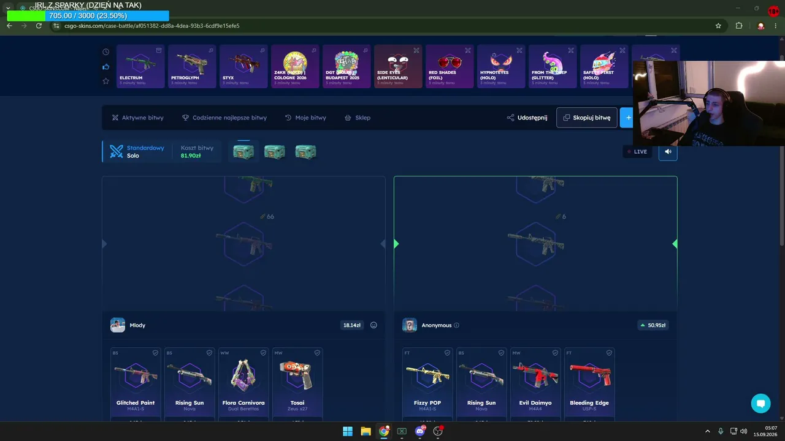785x441 pixels.
Task: Open the browser tab search dropdown
Action: pos(8,8)
